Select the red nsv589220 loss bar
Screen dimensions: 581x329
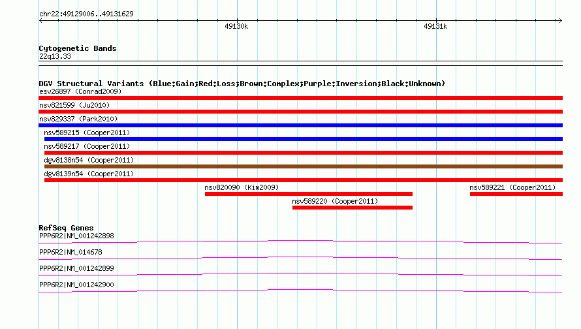click(353, 208)
